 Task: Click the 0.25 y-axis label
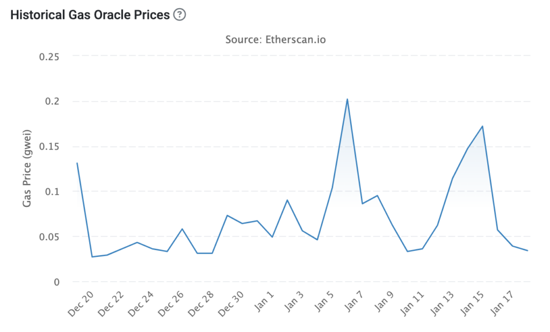point(49,56)
